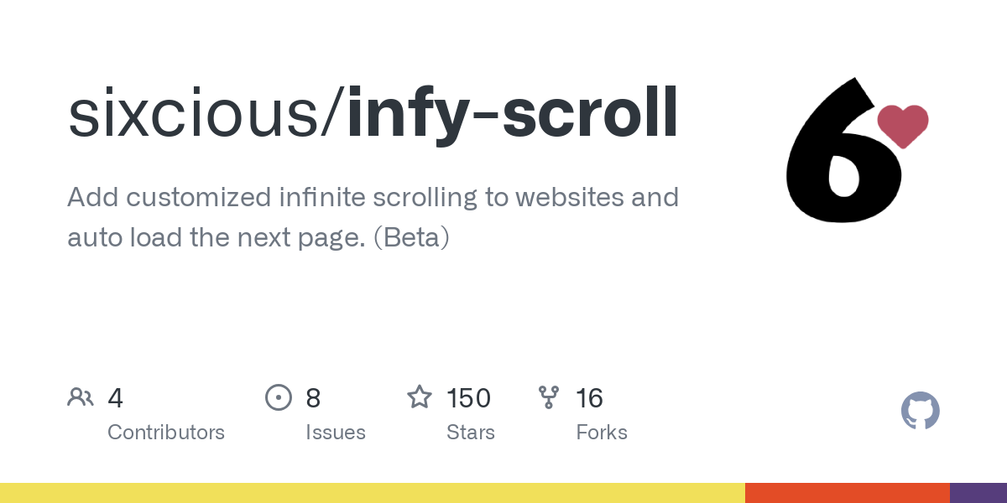
Task: Click the Contributors people icon
Action: click(x=81, y=397)
